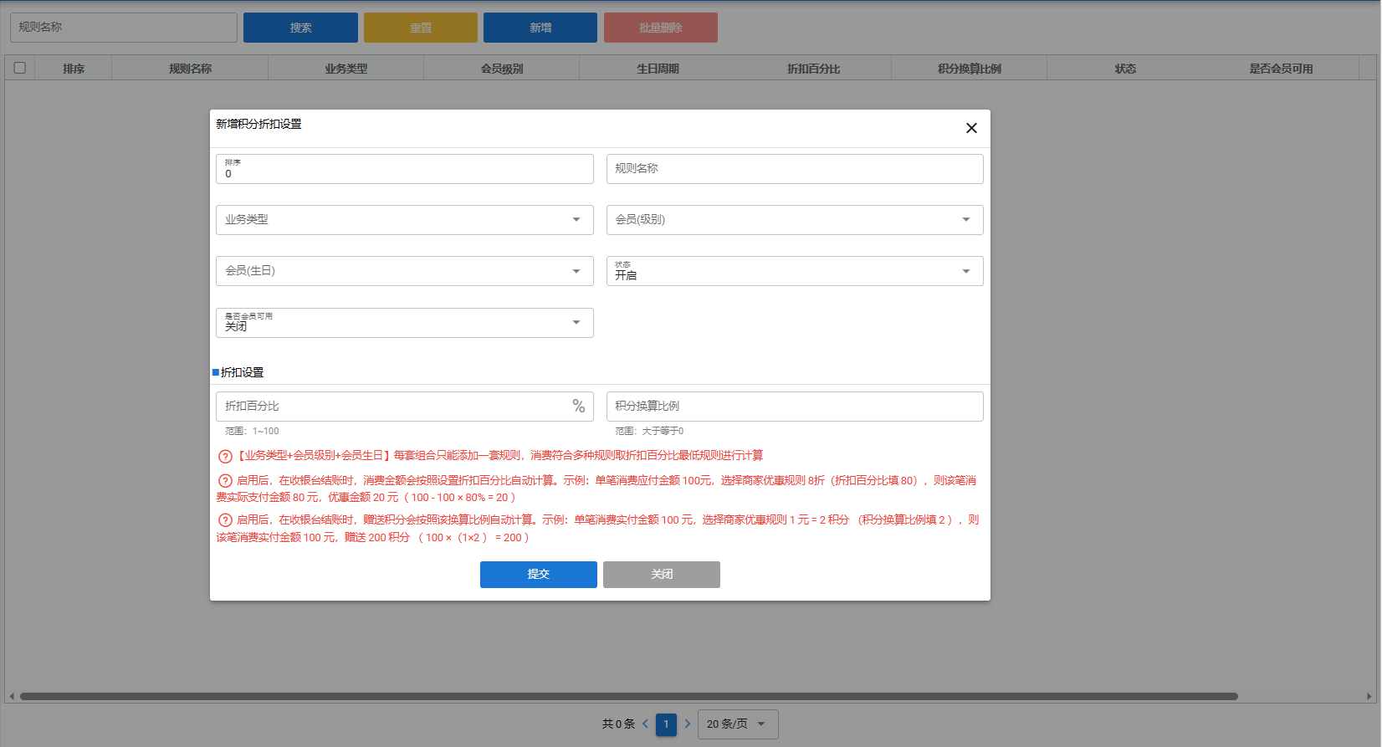
Task: Click the first red question-mark help icon
Action: [225, 456]
